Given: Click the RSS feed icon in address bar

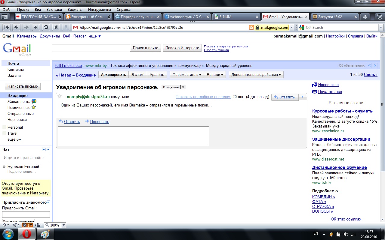Looking at the screenshot, I should pyautogui.click(x=251, y=28).
